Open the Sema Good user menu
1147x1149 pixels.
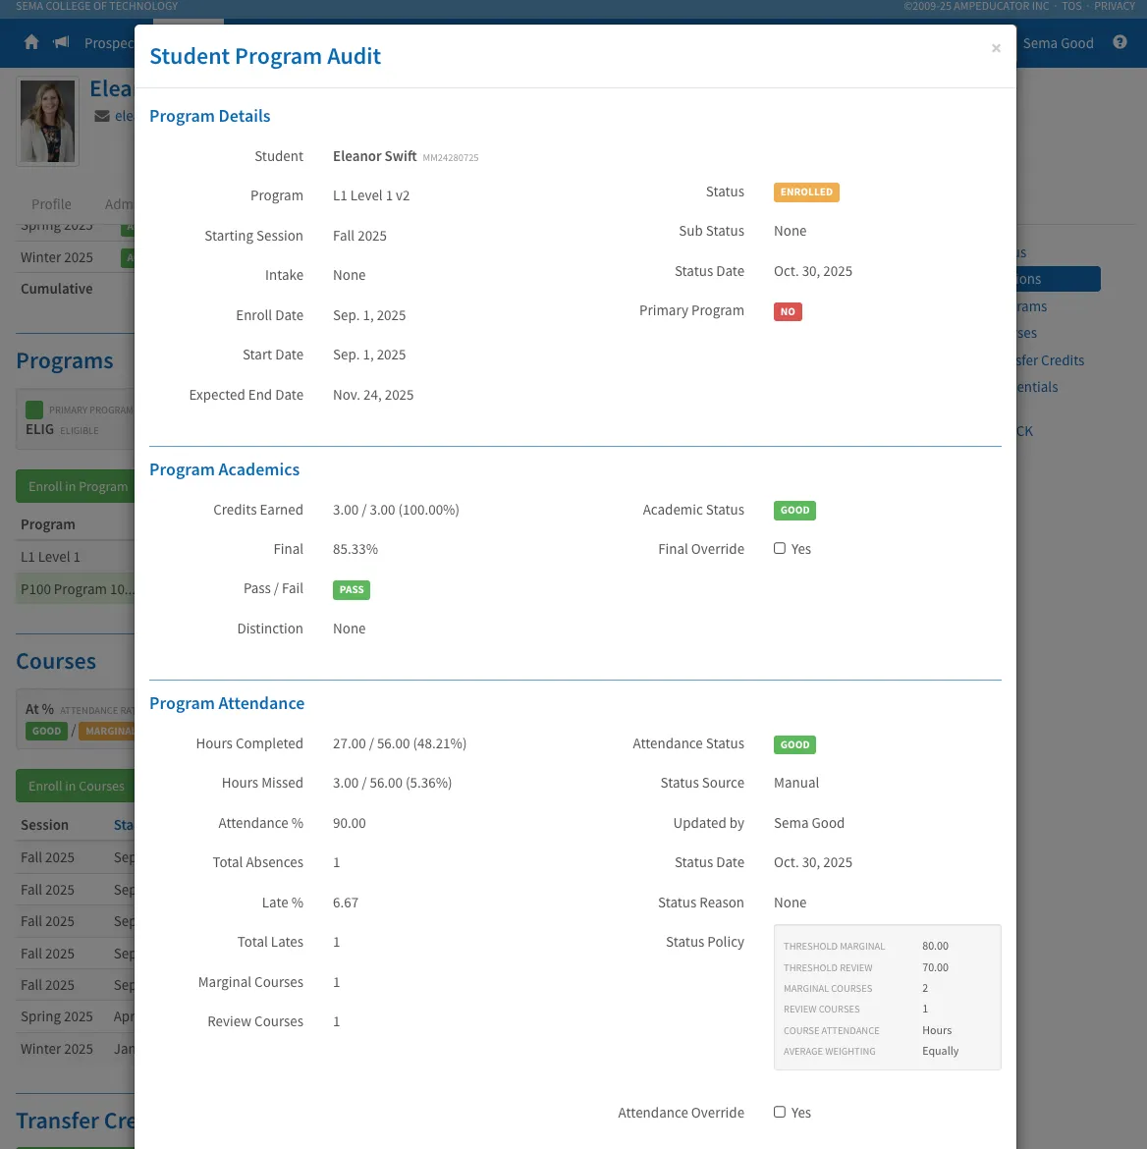1058,43
